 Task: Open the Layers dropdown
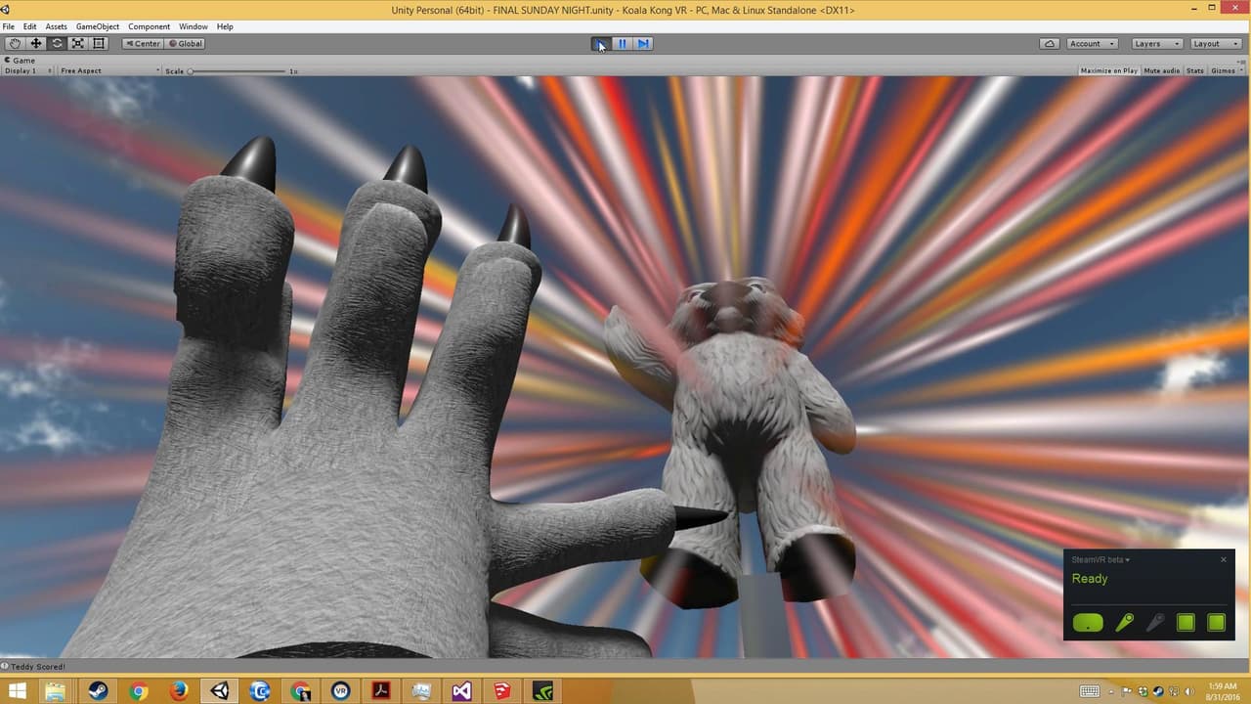1156,44
